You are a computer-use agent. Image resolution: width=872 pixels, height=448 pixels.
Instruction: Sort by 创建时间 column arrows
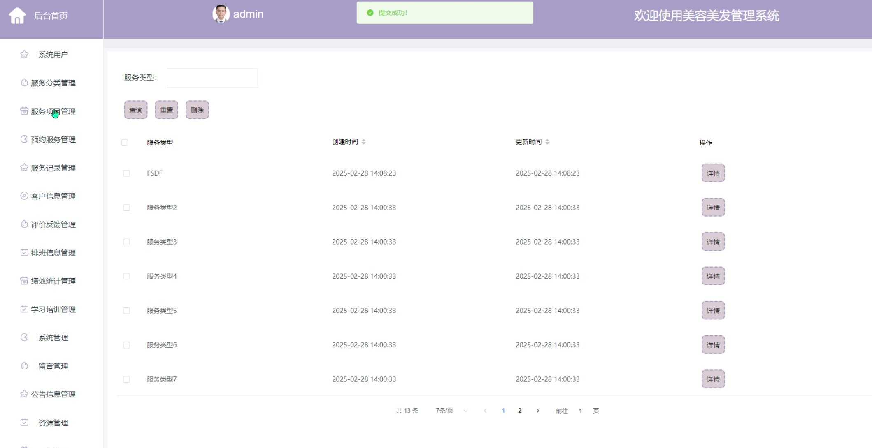364,142
